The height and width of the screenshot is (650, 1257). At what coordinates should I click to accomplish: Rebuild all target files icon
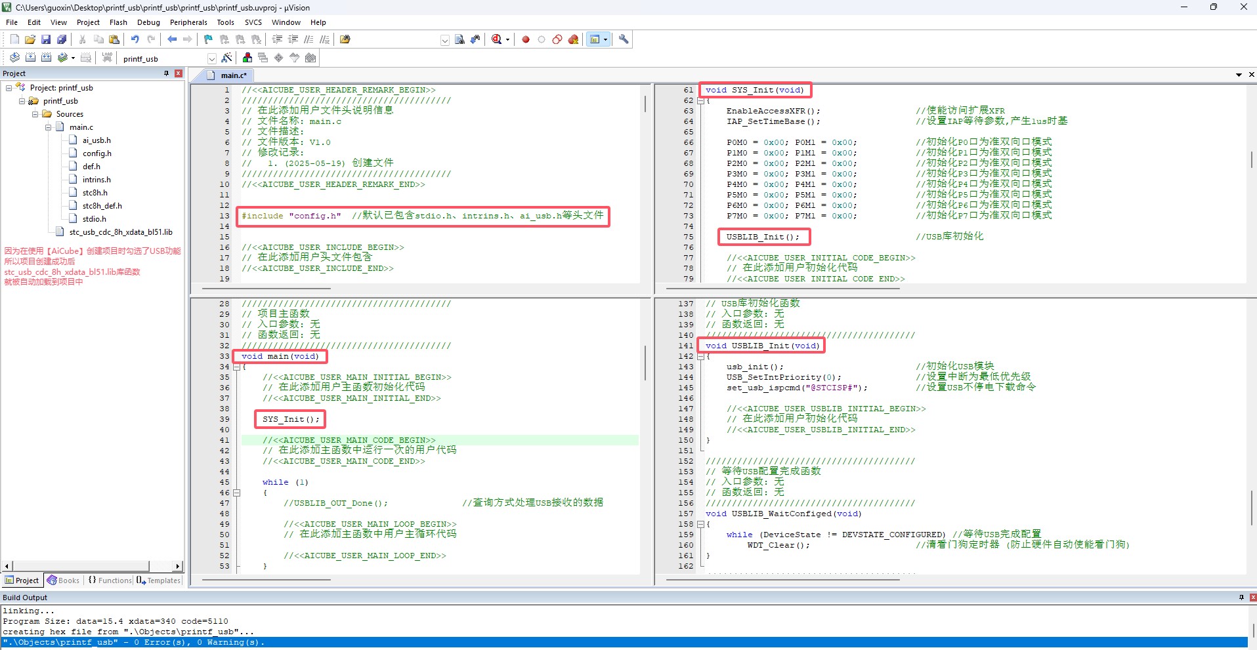[46, 58]
